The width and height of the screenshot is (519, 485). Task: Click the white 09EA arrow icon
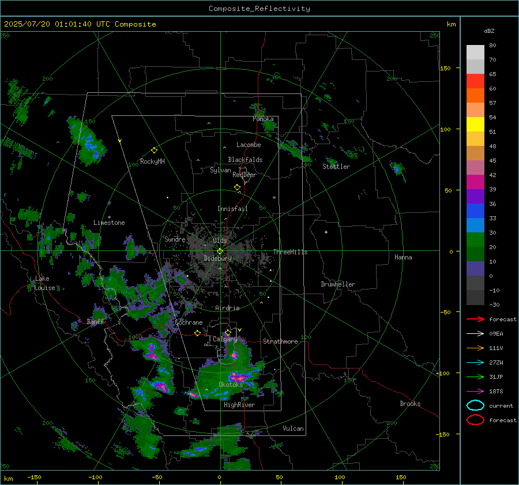[475, 334]
